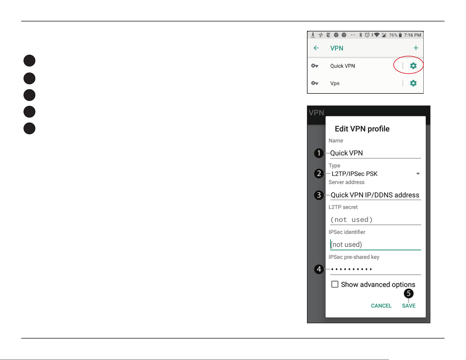This screenshot has height=360, width=466.
Task: Select the Vpn list entry
Action: [355, 83]
